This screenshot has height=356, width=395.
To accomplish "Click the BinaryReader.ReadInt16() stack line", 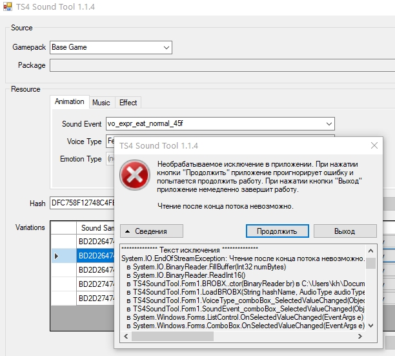I will coord(186,275).
